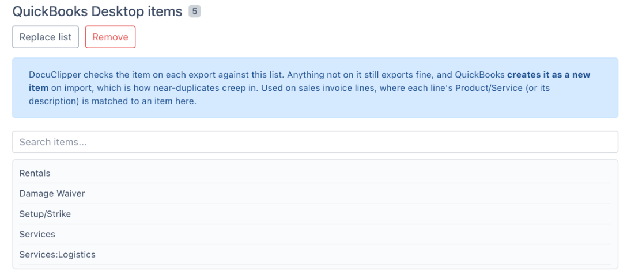The image size is (627, 276).
Task: Click the red Remove button
Action: pos(111,37)
